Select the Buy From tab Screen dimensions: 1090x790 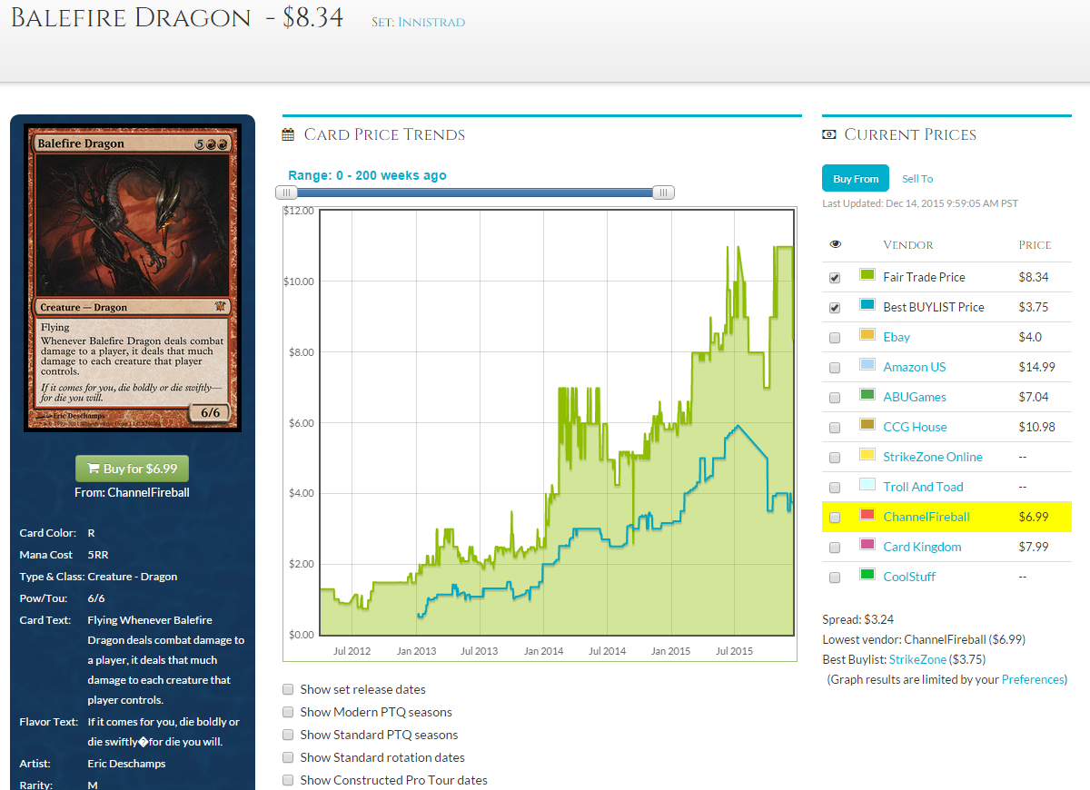[x=856, y=179]
